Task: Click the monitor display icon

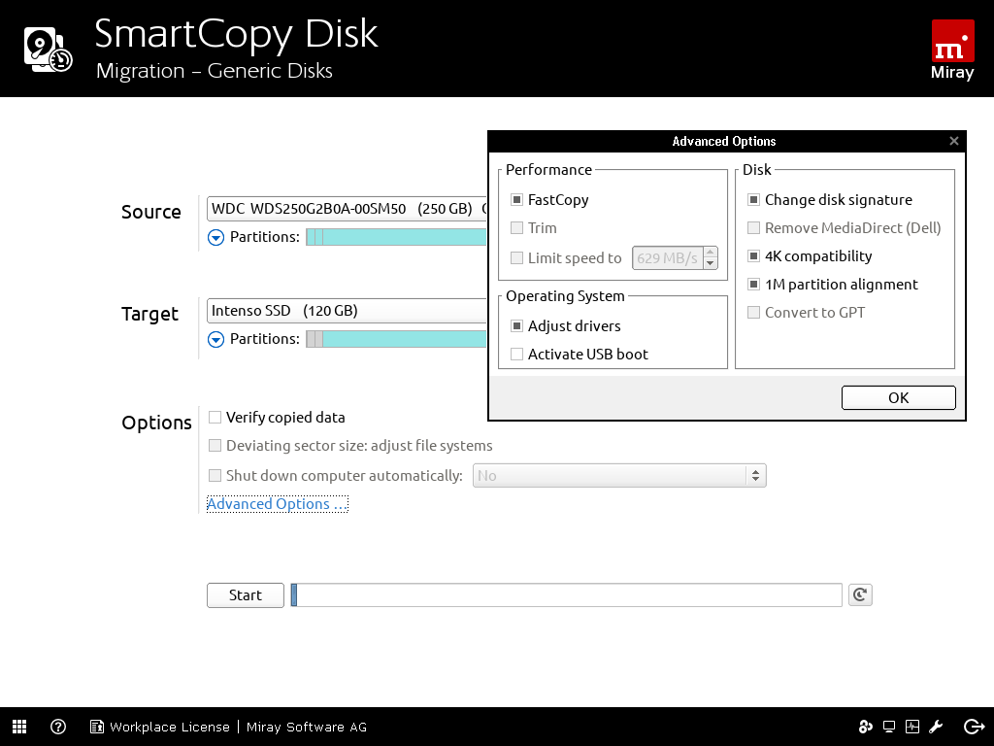Action: [x=889, y=727]
